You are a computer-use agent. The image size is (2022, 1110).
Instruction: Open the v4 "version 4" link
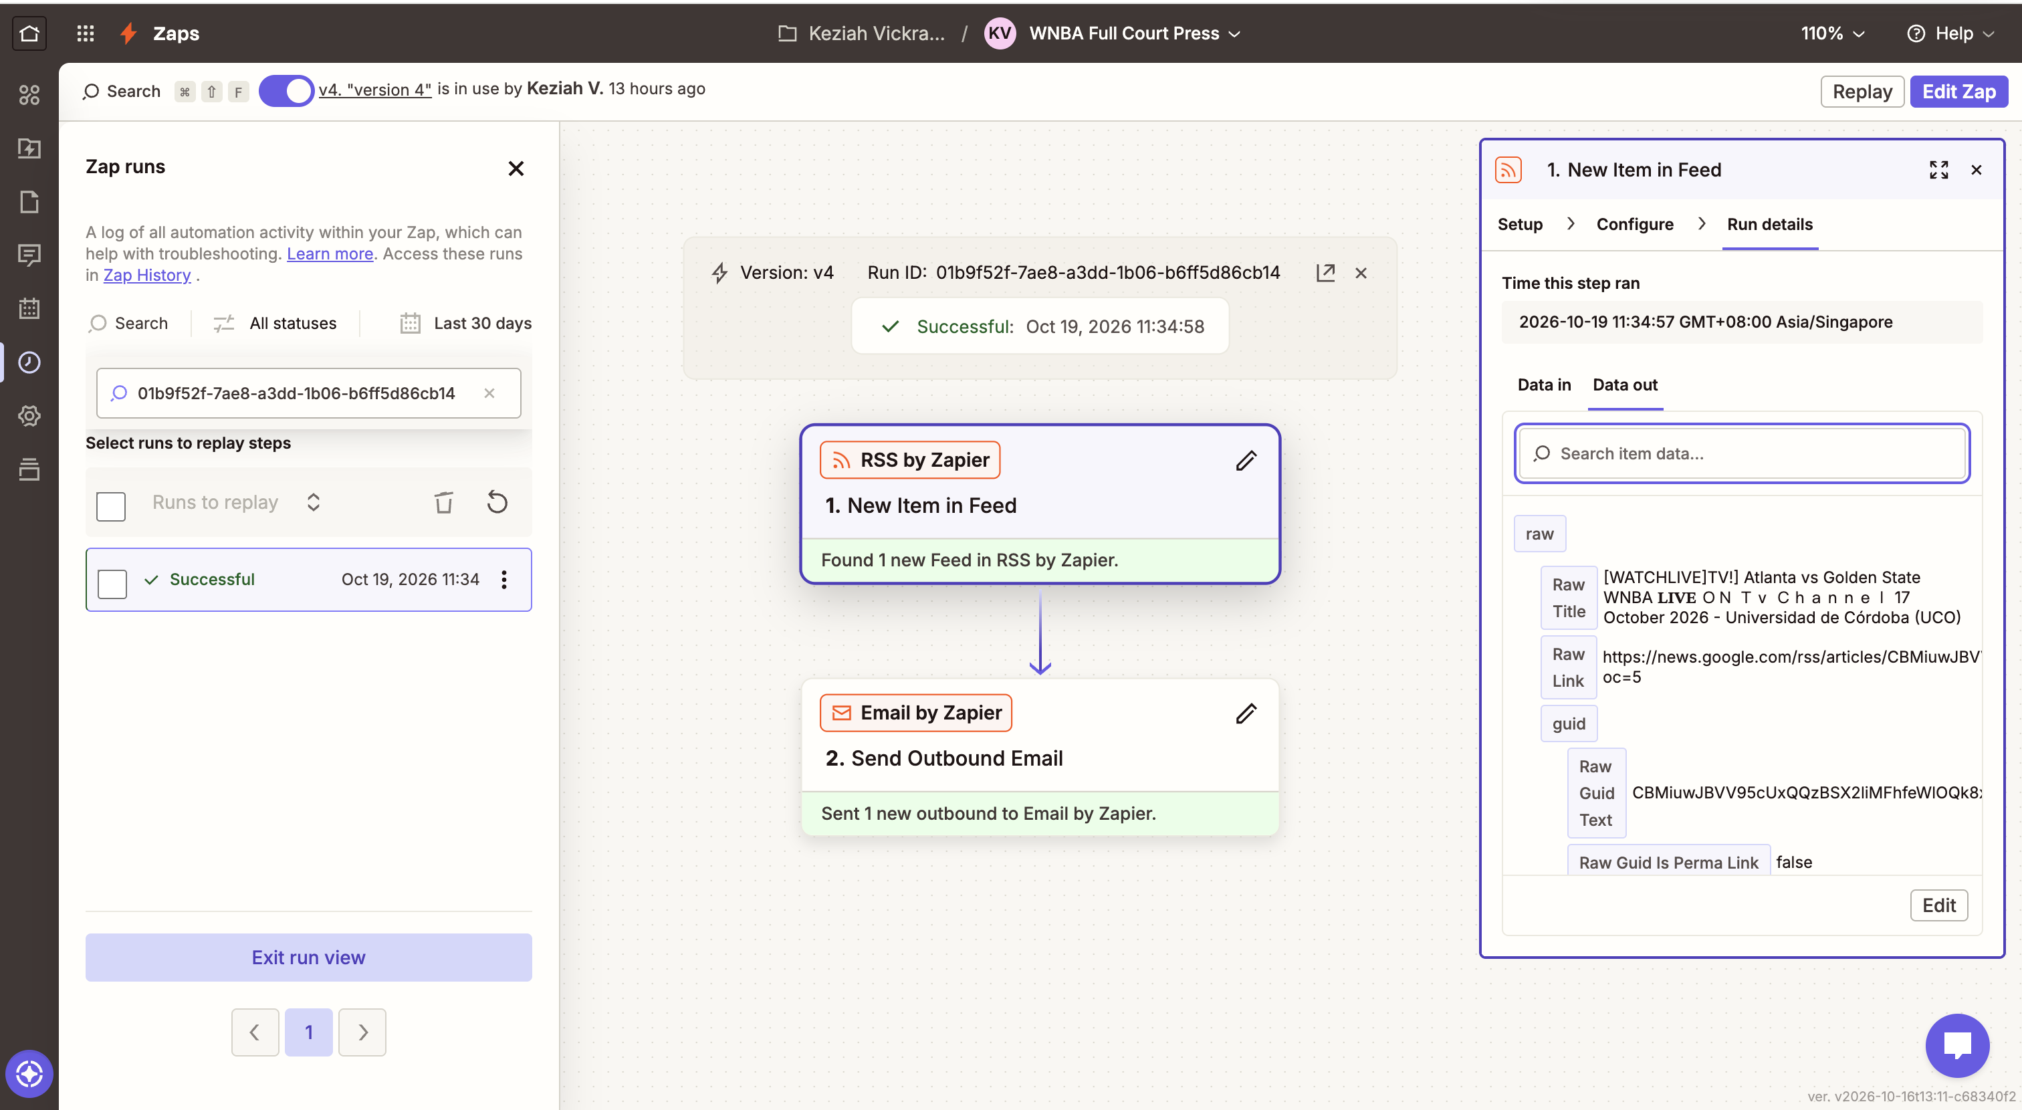click(374, 90)
